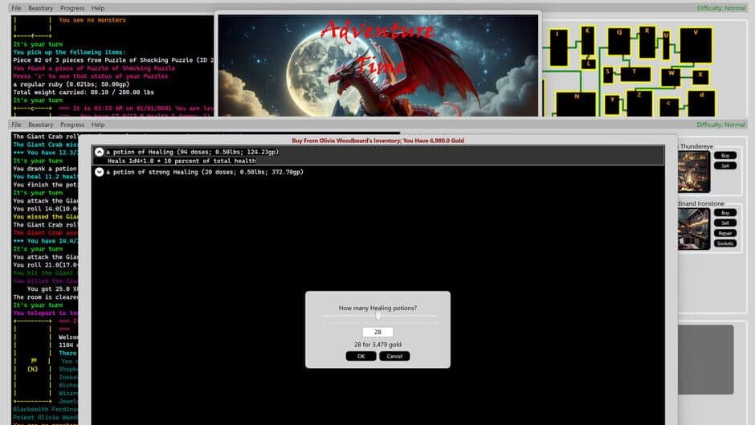Viewport: 755px width, 425px height.
Task: Click Sell at Ferdinand Ironstone's shop
Action: [x=725, y=223]
